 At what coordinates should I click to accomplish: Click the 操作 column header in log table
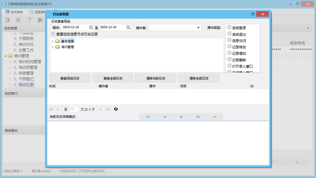(163, 86)
